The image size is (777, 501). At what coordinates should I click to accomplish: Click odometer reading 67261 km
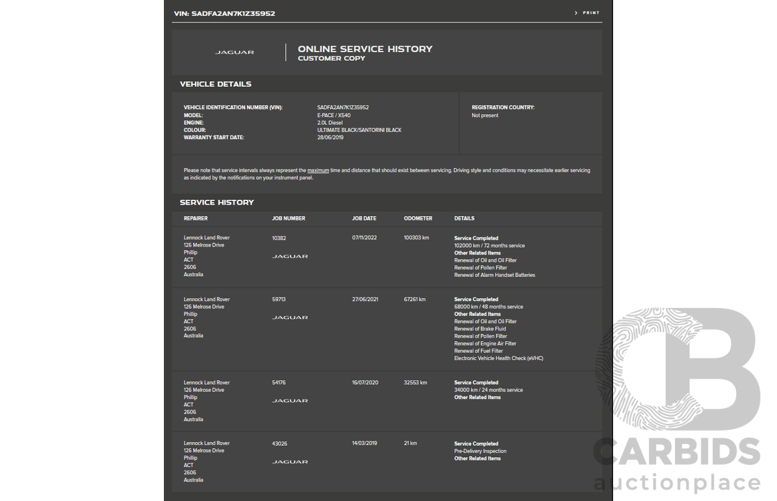click(415, 299)
